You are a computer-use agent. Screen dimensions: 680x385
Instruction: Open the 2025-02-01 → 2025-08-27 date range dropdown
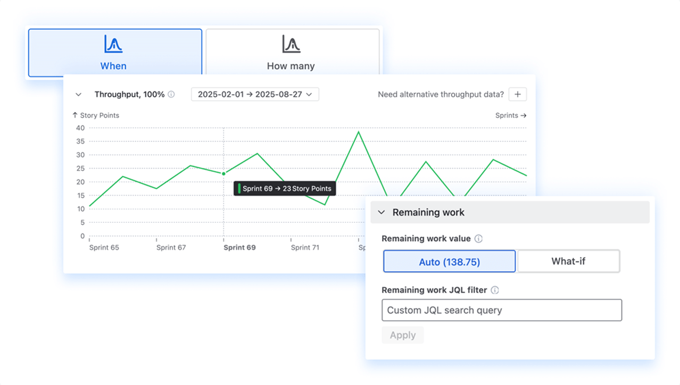[255, 95]
